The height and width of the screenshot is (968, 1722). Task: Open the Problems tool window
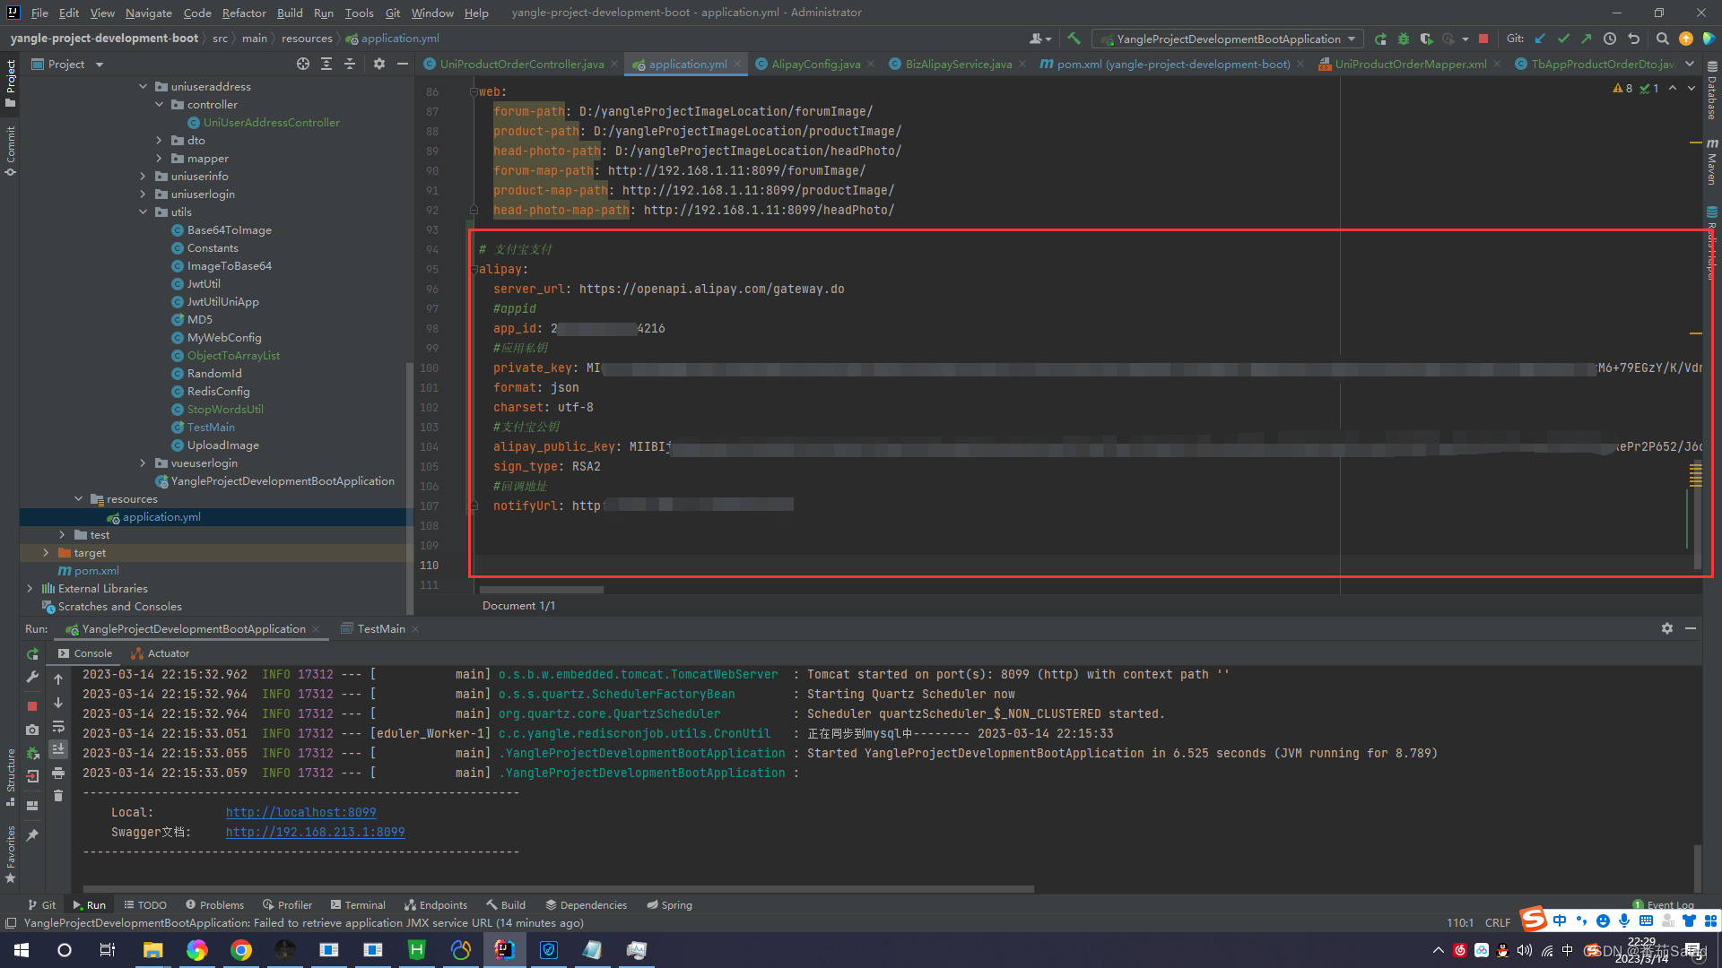pos(214,904)
